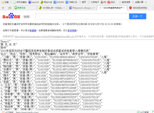154x113 pixels.
Task: Click the row for 刁旗
Action: coord(54,57)
